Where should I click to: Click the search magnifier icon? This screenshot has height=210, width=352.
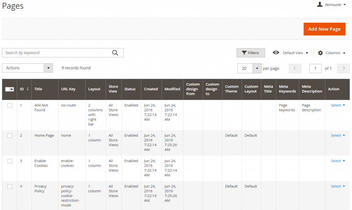115,53
